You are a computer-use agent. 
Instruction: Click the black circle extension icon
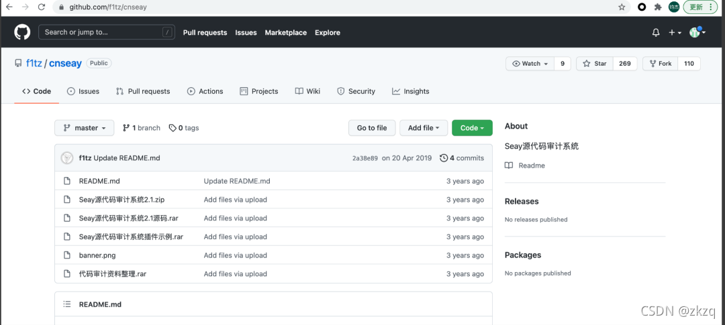pos(642,7)
